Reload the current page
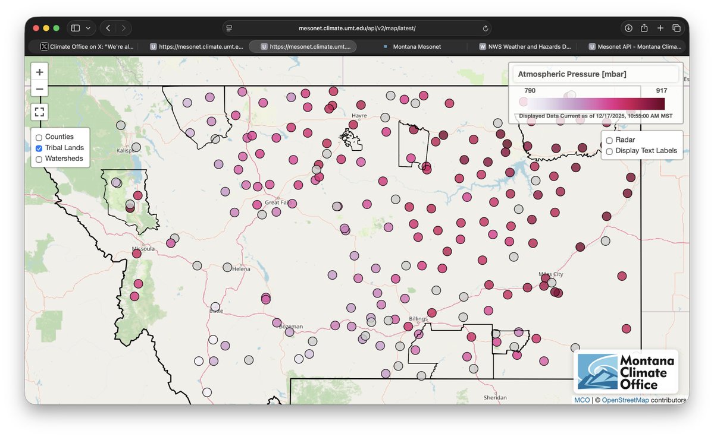This screenshot has width=714, height=437. point(485,28)
